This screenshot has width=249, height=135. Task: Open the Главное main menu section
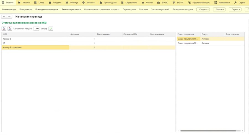tap(7, 2)
